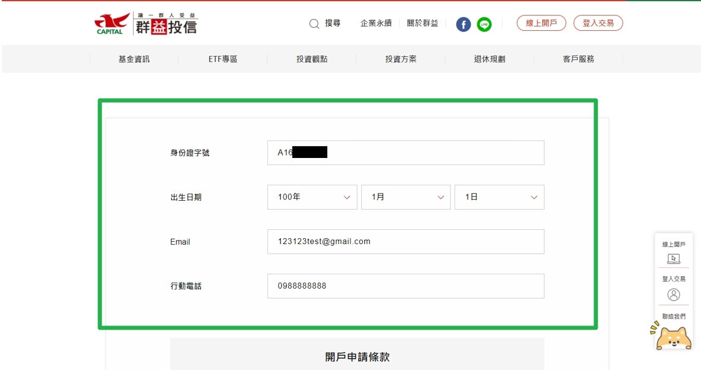
Task: Click the 行動電話 phone number field
Action: coord(405,286)
